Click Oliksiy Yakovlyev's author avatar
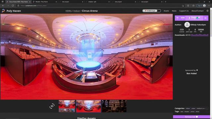Screen dimensions: 212x119 click(187, 25)
